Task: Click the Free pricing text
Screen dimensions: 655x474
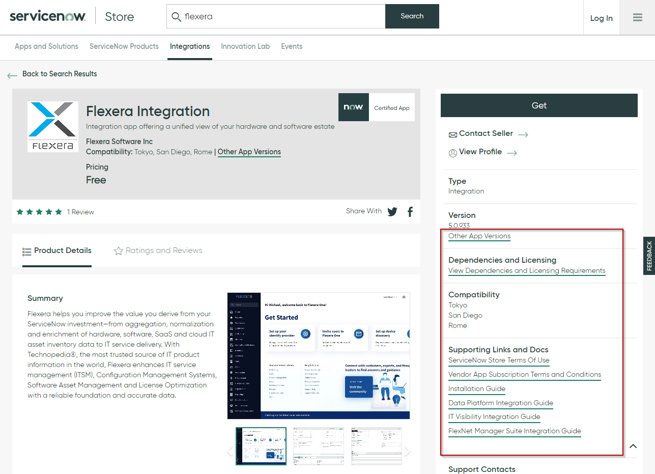Action: pos(96,180)
